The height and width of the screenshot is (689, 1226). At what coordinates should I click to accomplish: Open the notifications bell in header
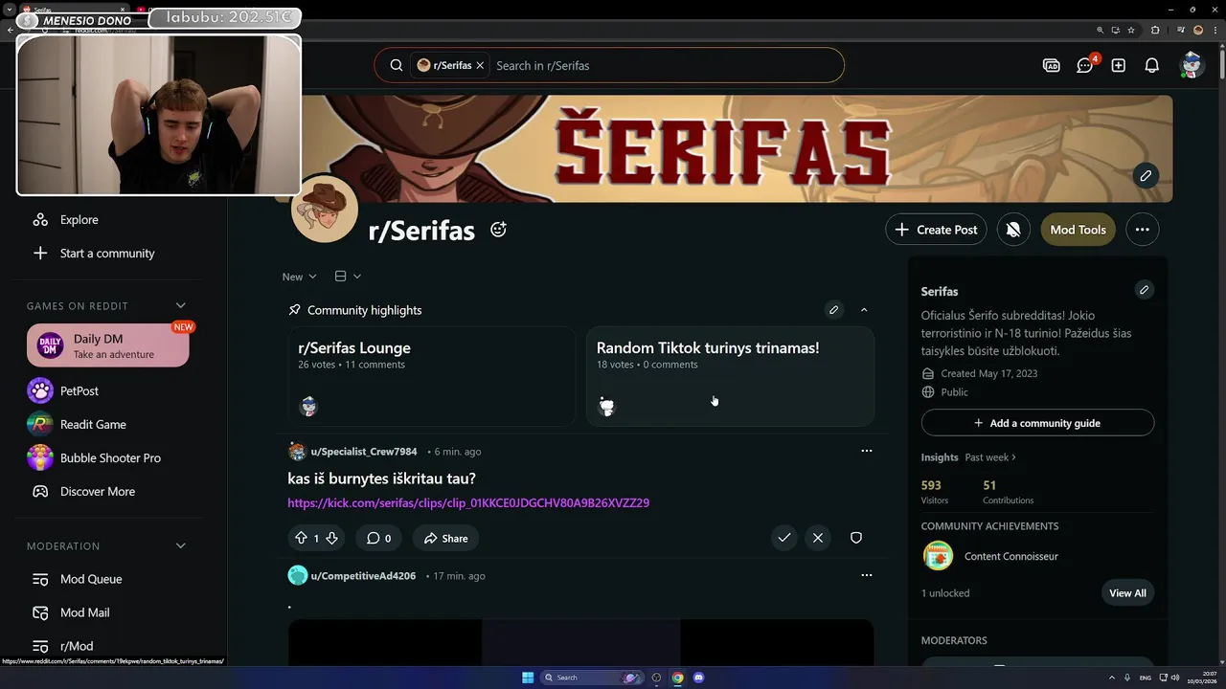click(x=1152, y=65)
